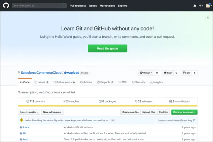Click the Upload files button
Screen dimensions: 213x142
click(x=149, y=112)
